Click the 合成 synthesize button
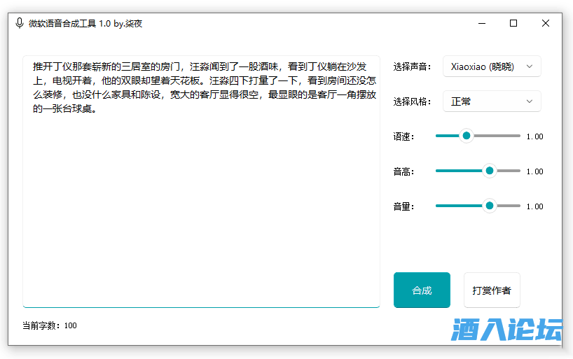The height and width of the screenshot is (359, 573). pos(422,290)
